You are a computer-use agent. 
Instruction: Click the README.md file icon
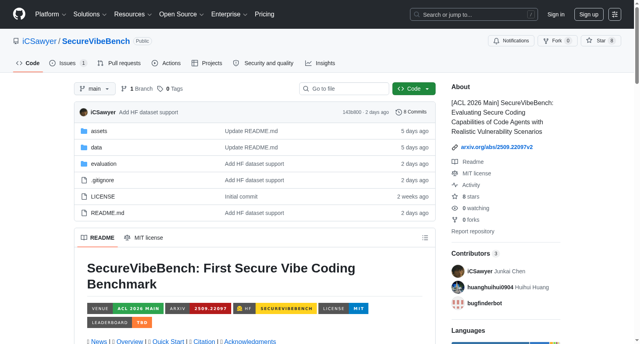point(84,213)
